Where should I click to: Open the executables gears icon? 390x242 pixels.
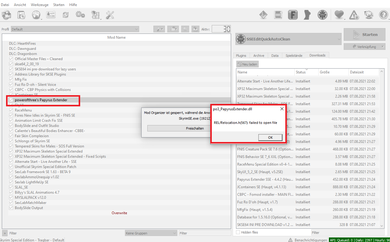click(80, 15)
